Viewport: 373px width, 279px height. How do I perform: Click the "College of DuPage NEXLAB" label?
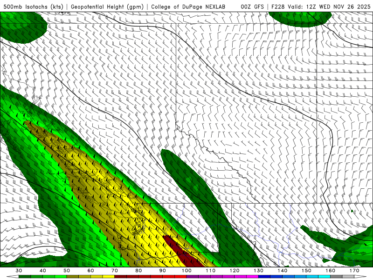point(188,7)
